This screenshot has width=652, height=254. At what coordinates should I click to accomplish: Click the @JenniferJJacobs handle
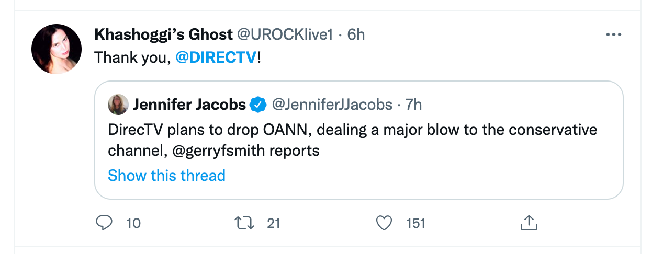pos(331,105)
